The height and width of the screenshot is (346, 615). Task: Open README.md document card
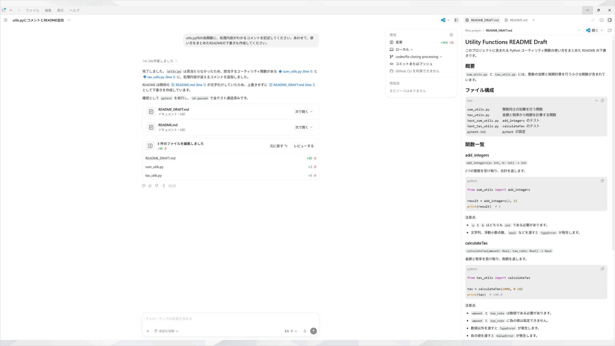pyautogui.click(x=231, y=127)
